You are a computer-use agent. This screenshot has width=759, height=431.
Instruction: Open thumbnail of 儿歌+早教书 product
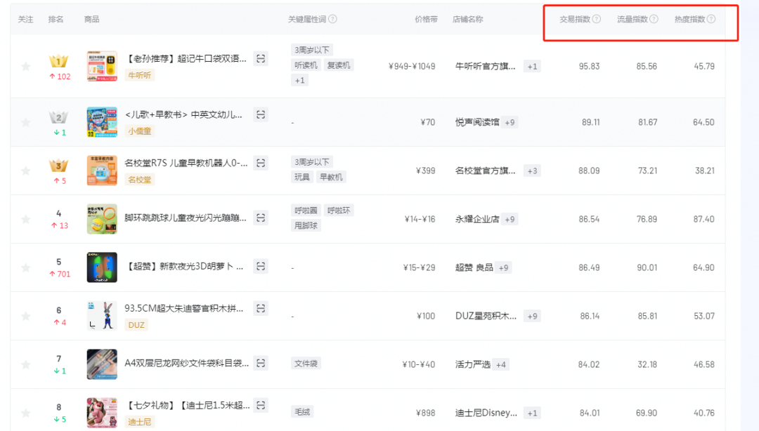pos(102,122)
